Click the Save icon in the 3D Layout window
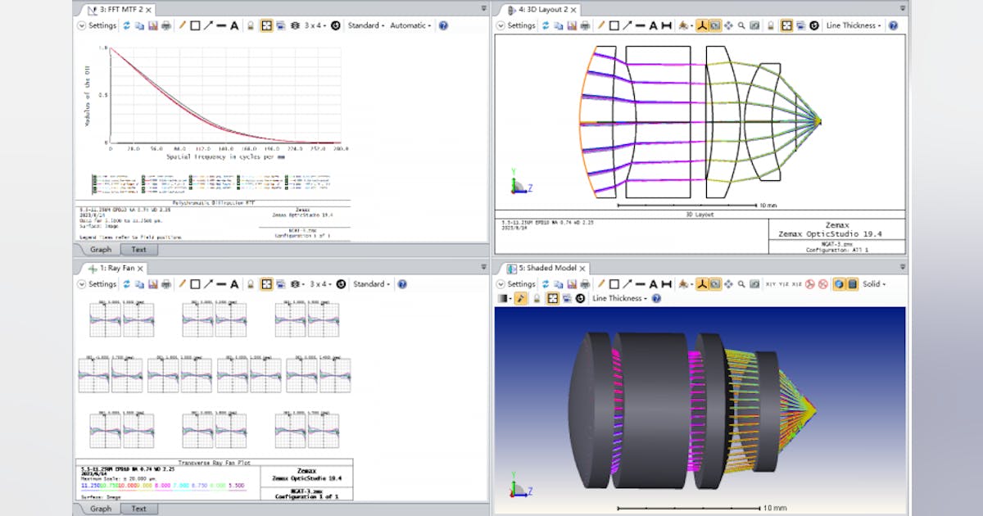The height and width of the screenshot is (516, 983). click(572, 25)
